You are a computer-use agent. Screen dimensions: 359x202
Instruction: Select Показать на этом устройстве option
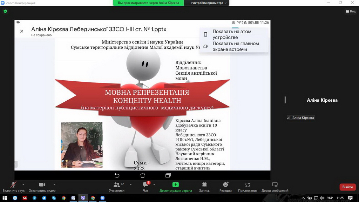(232, 34)
